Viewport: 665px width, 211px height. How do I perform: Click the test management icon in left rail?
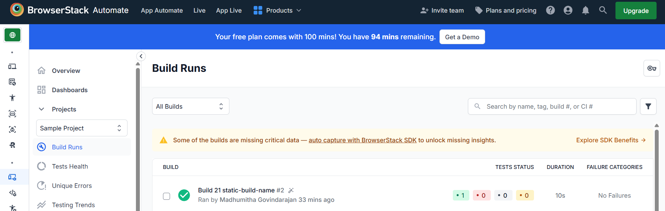[12, 82]
